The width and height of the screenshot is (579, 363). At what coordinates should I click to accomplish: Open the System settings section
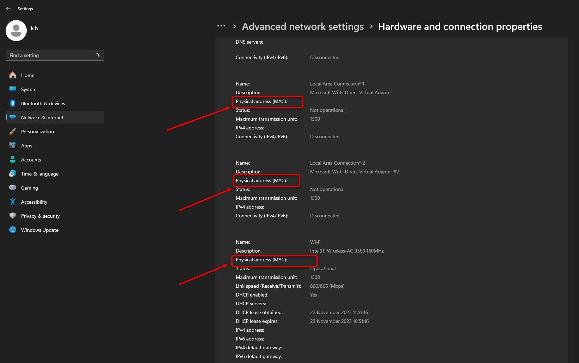point(28,89)
